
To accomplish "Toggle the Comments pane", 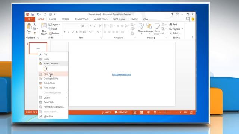I will [x=121, y=112].
